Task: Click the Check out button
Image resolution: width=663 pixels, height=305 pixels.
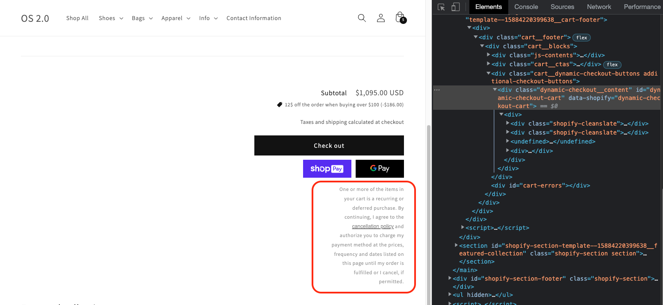Action: pyautogui.click(x=329, y=145)
